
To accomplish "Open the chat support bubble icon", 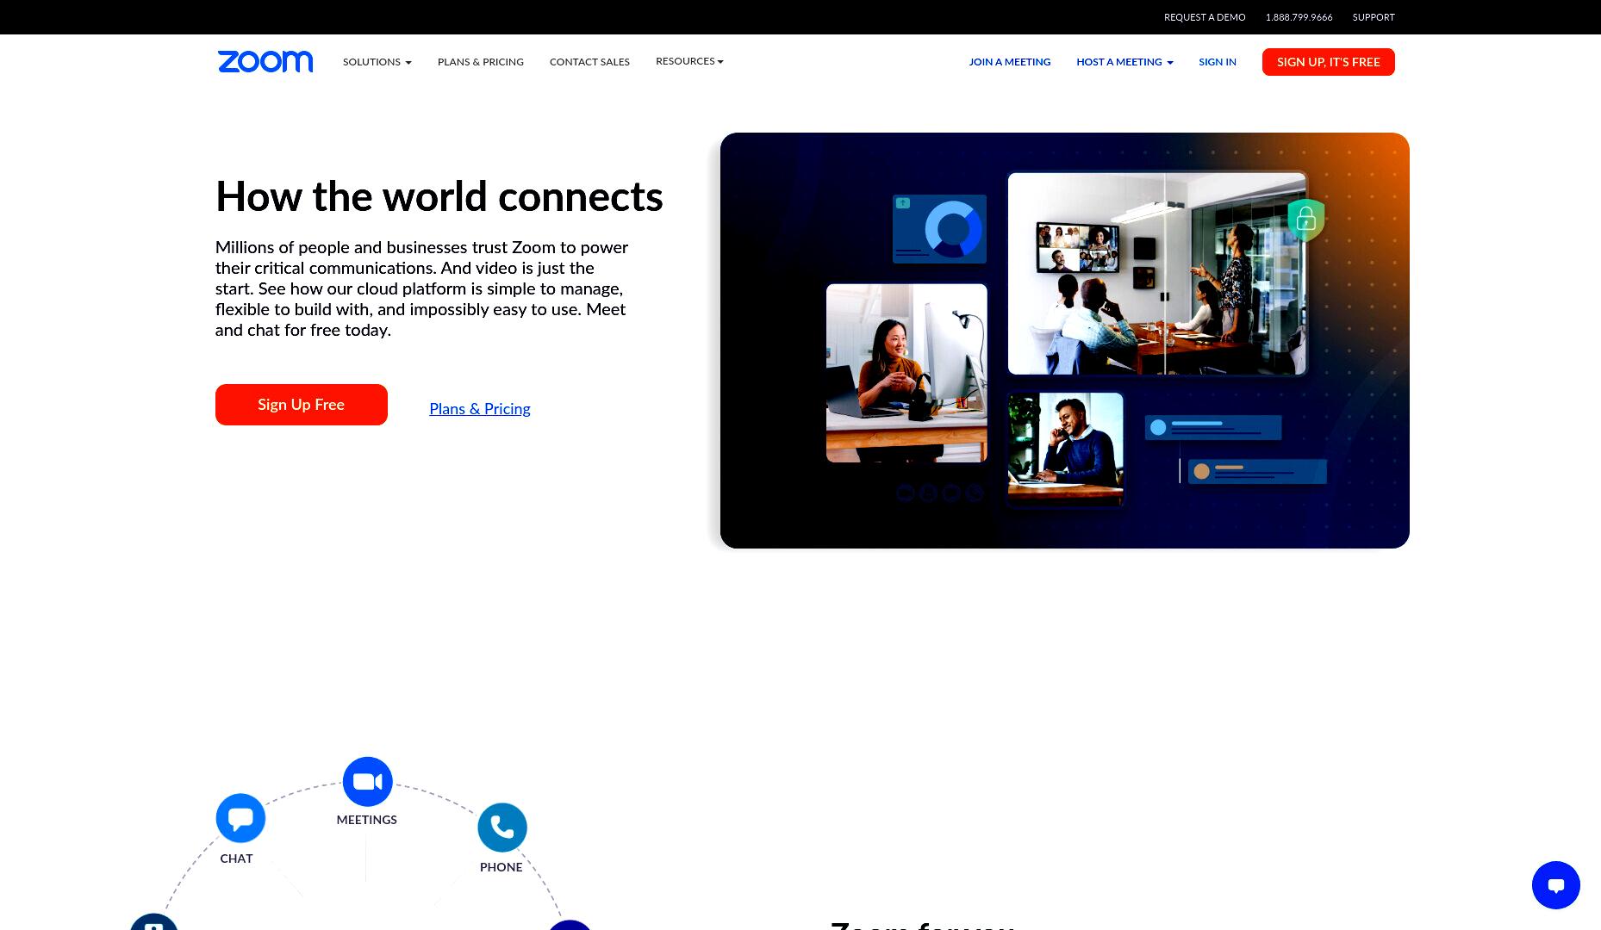I will 1555,884.
